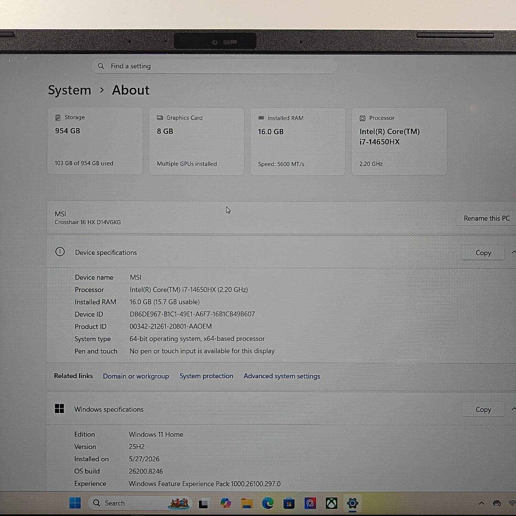Open System protection link
The height and width of the screenshot is (516, 516).
pos(206,376)
